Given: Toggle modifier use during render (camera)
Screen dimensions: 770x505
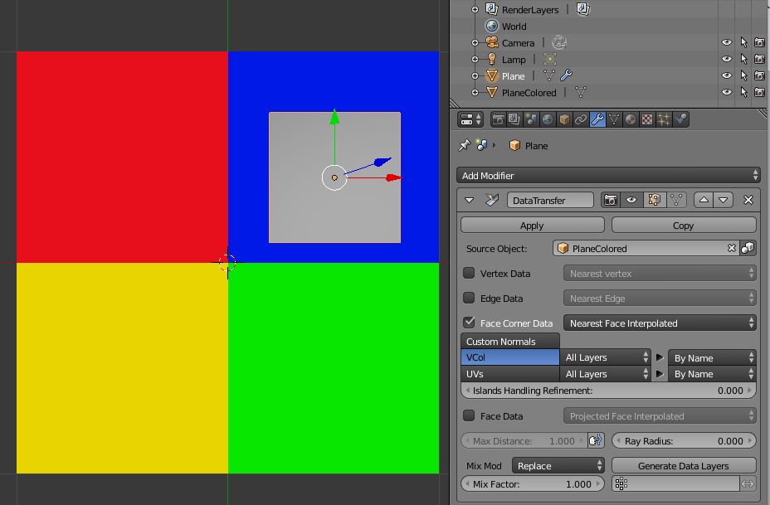Looking at the screenshot, I should [x=611, y=200].
